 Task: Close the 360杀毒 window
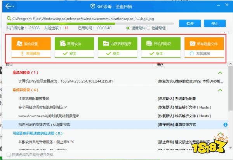point(227,5)
